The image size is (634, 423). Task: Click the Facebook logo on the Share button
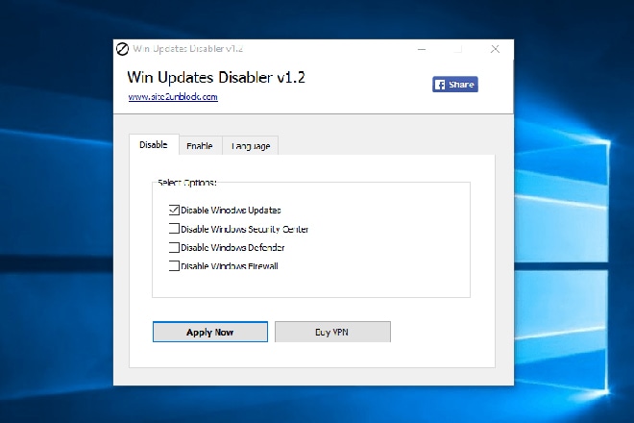[440, 85]
